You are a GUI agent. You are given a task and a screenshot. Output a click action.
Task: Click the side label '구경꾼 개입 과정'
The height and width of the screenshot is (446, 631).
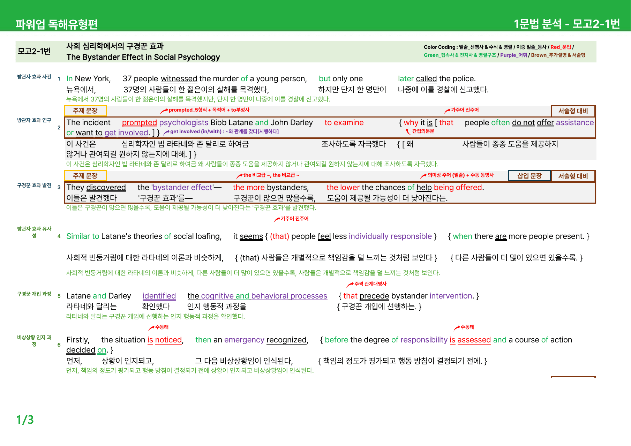[x=34, y=294]
